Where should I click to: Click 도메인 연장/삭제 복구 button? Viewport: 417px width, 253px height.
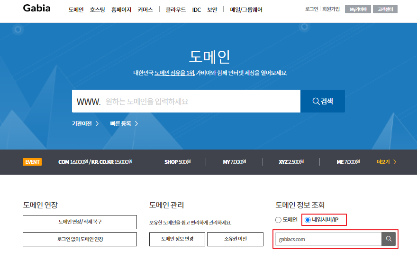80,222
